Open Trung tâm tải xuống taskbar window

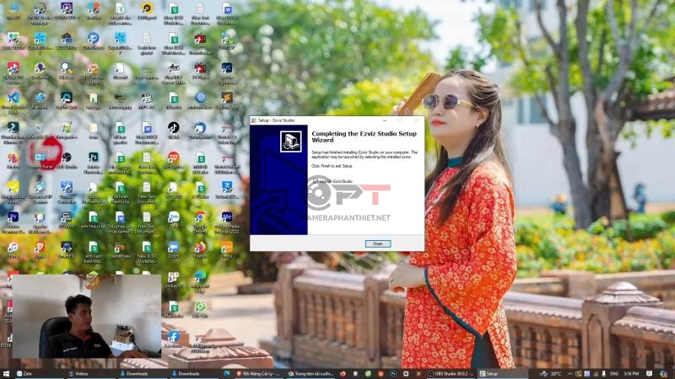(x=310, y=374)
